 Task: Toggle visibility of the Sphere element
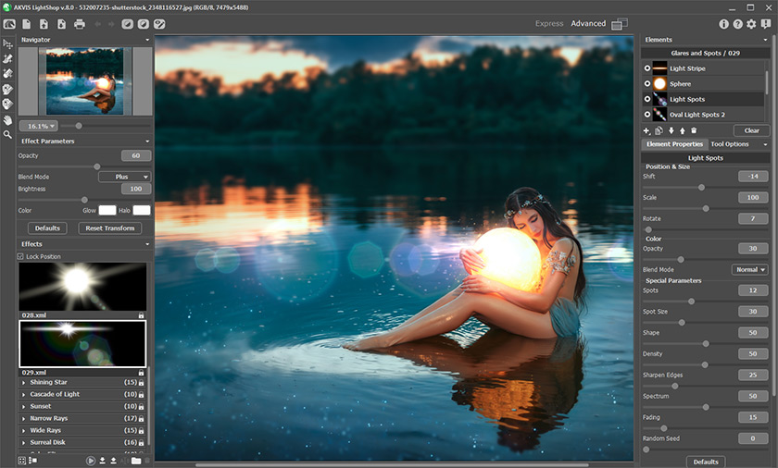click(x=646, y=84)
